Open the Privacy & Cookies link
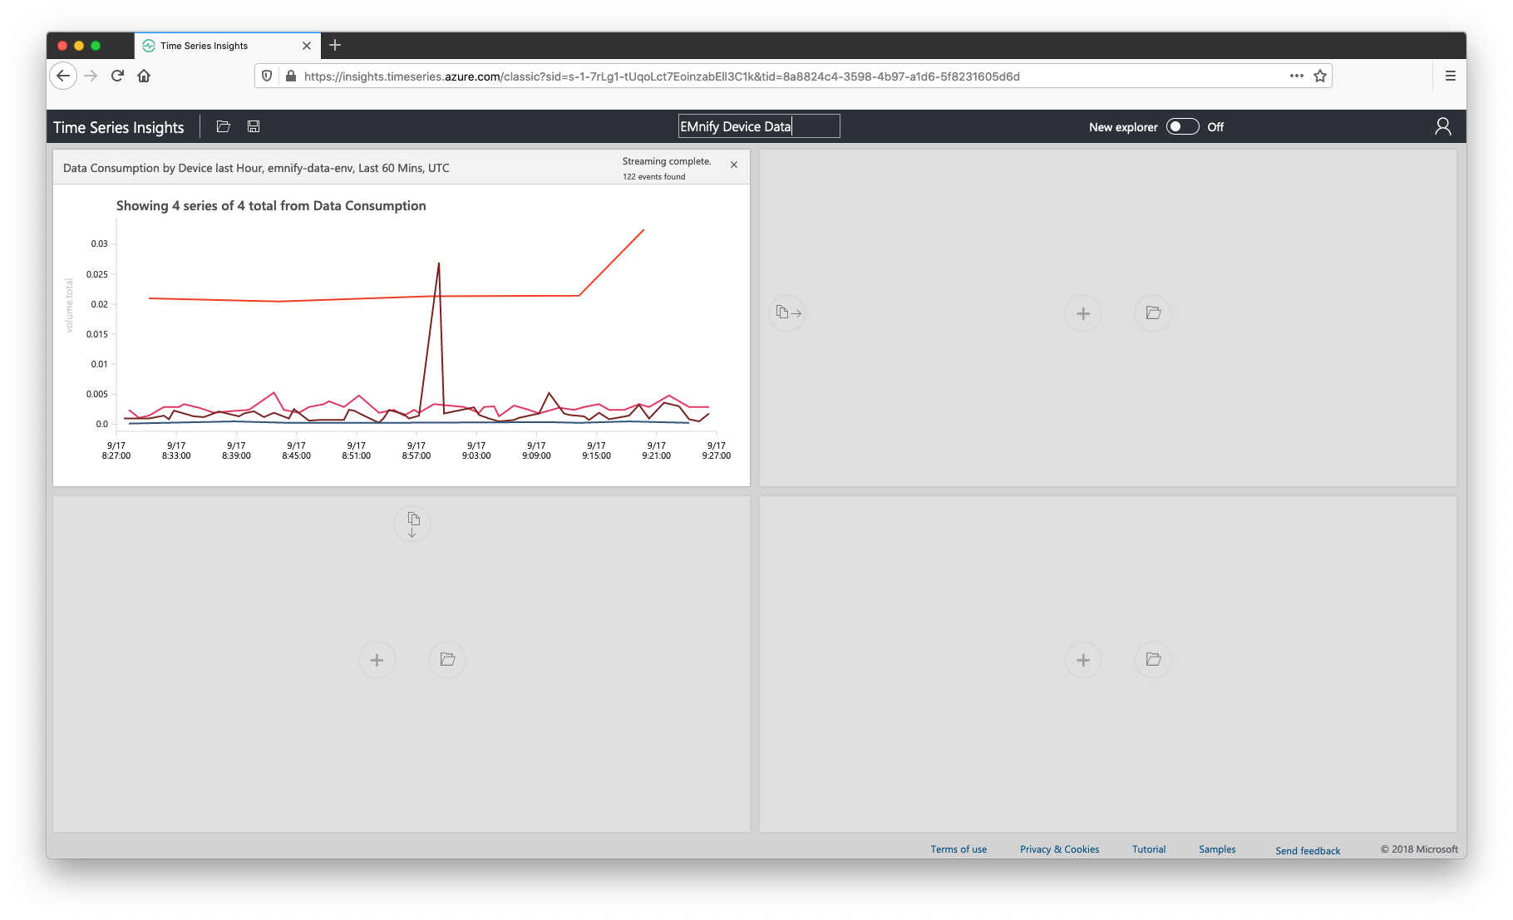1513x920 pixels. (1059, 849)
